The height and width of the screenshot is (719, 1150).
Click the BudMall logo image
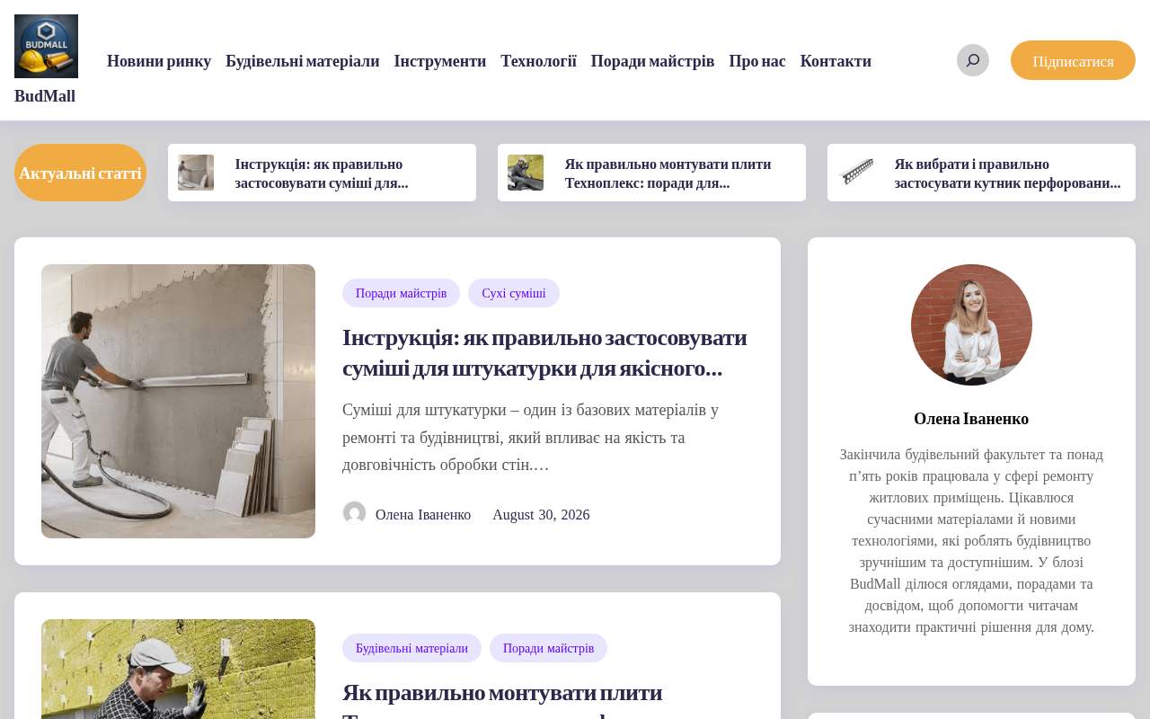pos(46,46)
